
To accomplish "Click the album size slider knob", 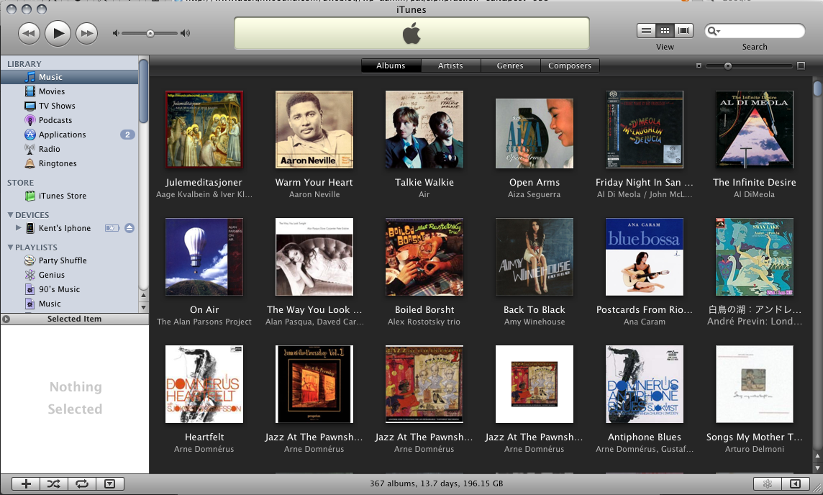I will pyautogui.click(x=727, y=66).
